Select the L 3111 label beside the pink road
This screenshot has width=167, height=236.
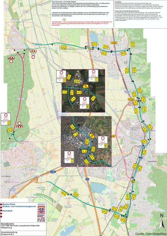(x=21, y=99)
